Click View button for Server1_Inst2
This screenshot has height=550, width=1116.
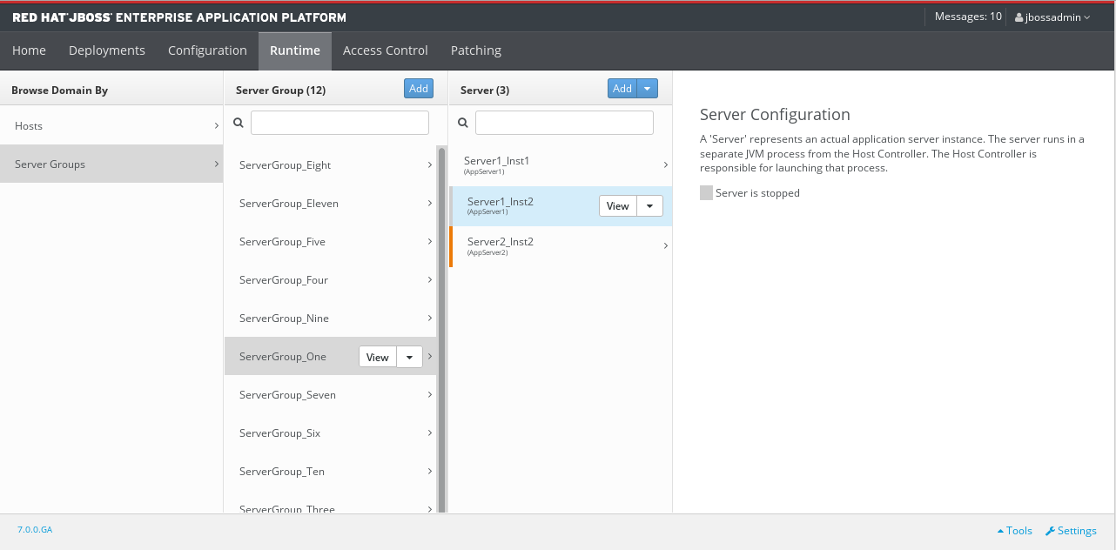pyautogui.click(x=617, y=206)
